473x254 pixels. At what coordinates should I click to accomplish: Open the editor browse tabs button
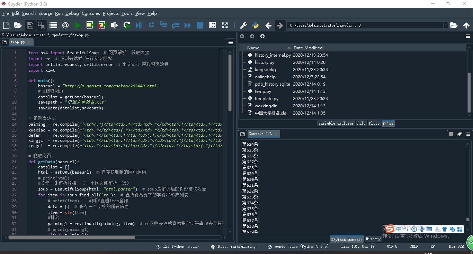click(x=4, y=42)
